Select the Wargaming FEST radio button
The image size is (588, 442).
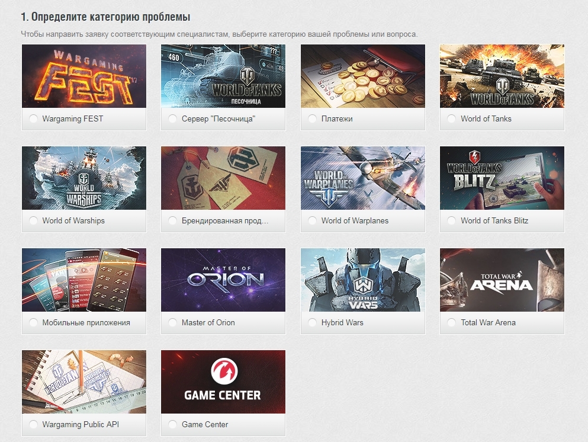coord(33,119)
